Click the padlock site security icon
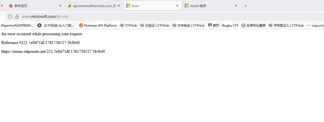324x122 pixels. [x=17, y=17]
